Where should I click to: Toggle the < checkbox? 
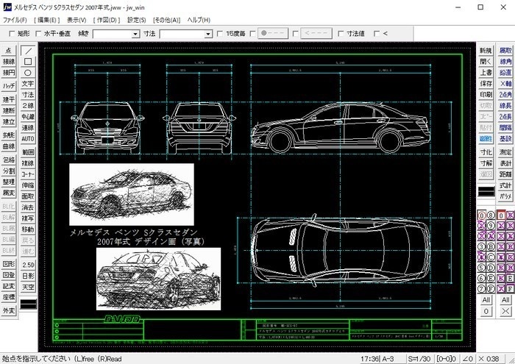377,34
